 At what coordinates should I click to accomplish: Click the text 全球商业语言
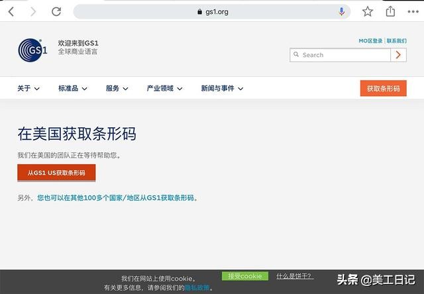78,52
